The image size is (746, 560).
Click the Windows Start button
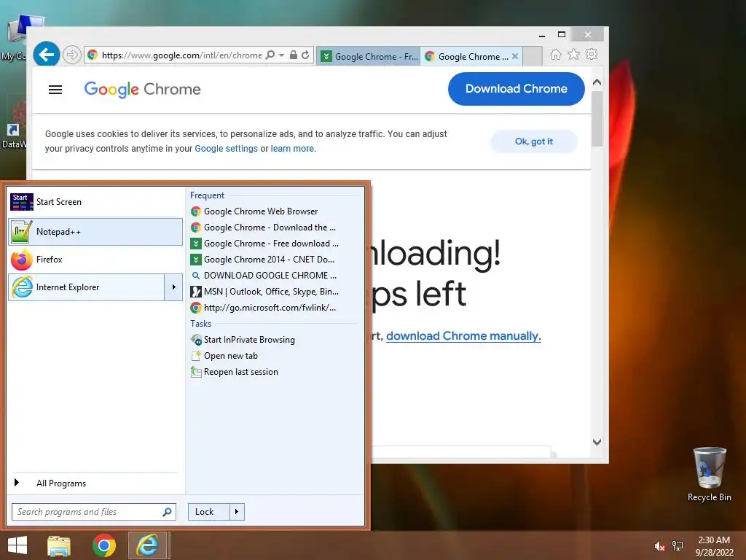[17, 545]
